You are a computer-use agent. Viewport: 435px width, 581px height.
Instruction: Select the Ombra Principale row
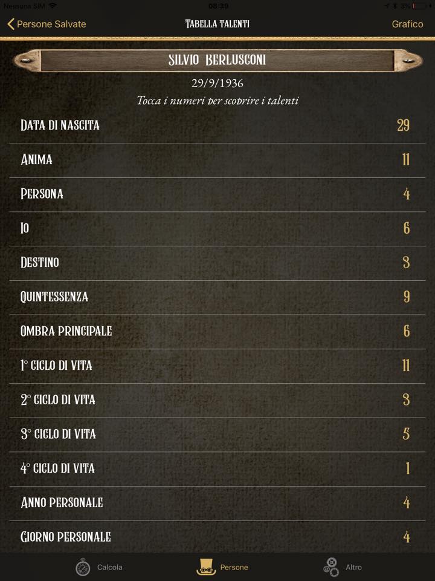(x=217, y=332)
